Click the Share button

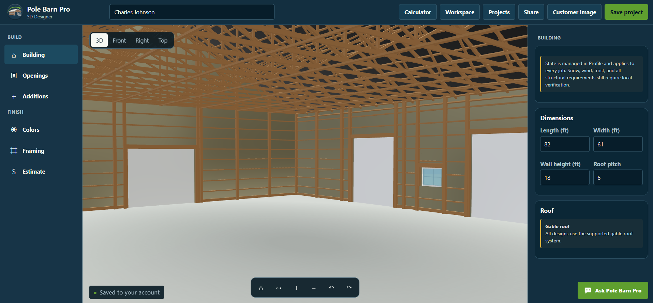coord(531,12)
